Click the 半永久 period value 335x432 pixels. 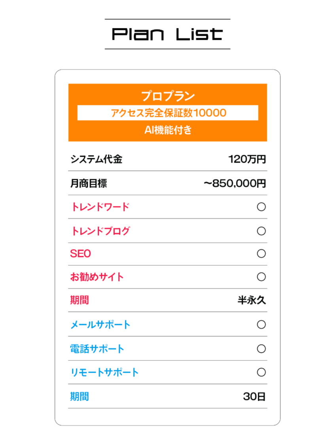point(252,300)
